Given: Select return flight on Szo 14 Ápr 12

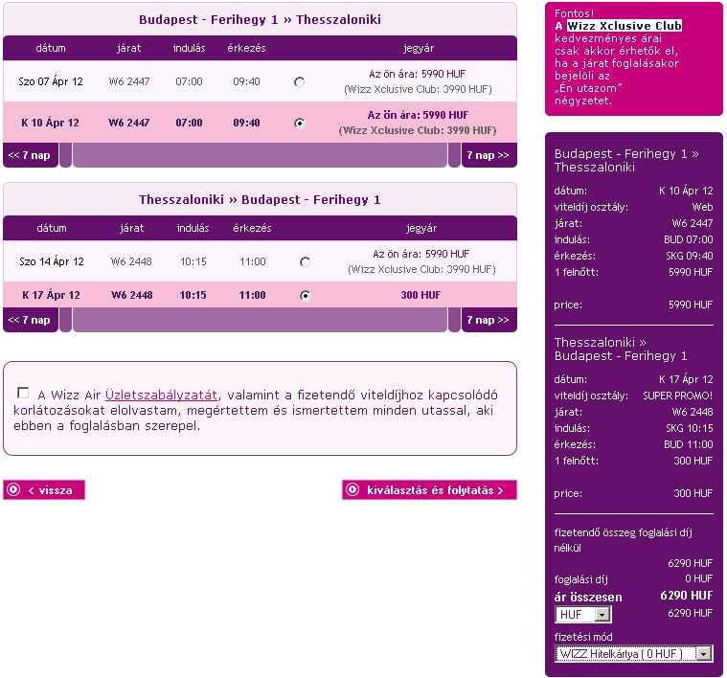Looking at the screenshot, I should pyautogui.click(x=305, y=261).
